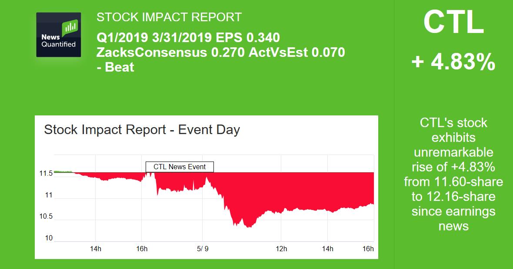Click the large CTL ticker symbol
513x269 pixels.
453,23
